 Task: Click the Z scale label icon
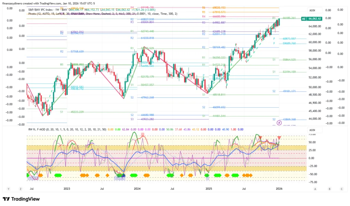pos(21,189)
